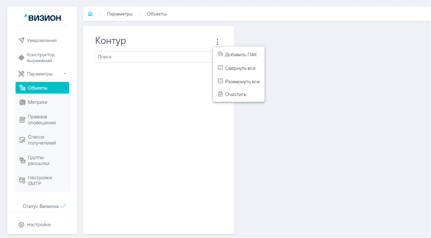Click the Конструктор выражений icon
The height and width of the screenshot is (238, 431).
click(21, 58)
